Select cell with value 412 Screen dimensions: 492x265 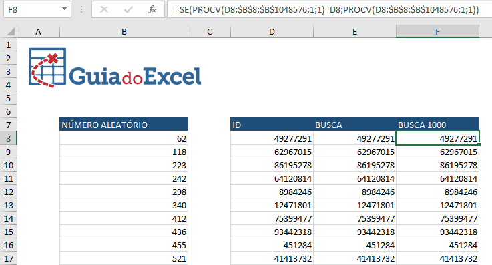click(124, 218)
